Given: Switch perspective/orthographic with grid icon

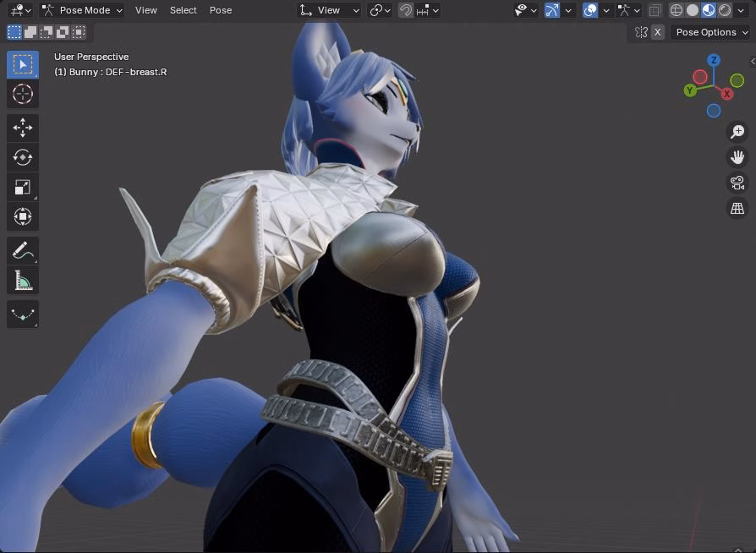Looking at the screenshot, I should click(x=737, y=208).
